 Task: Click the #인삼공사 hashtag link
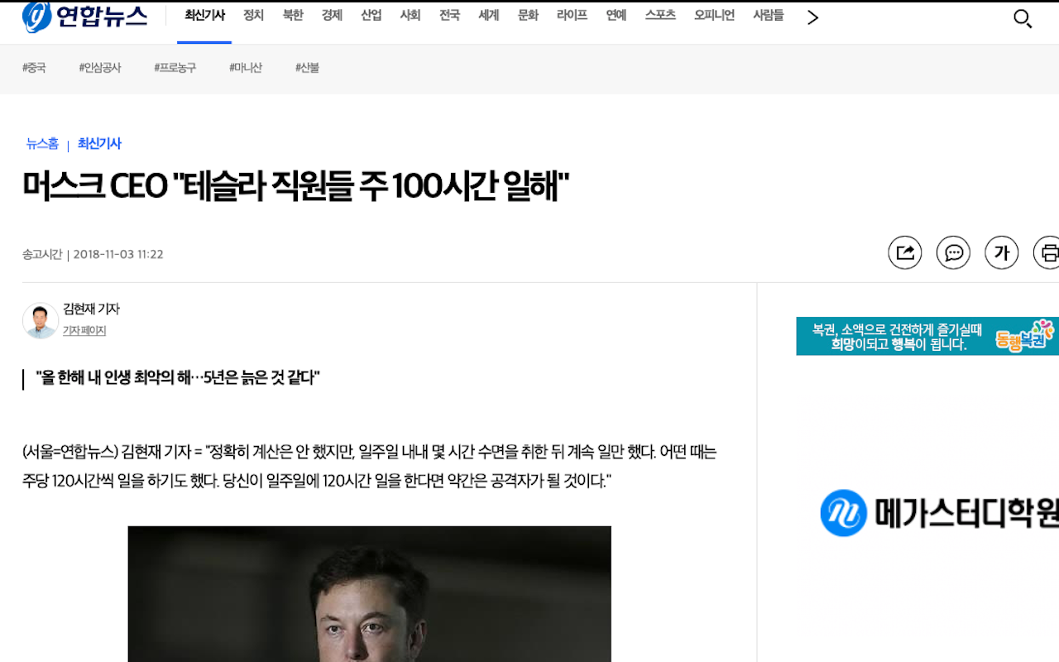click(x=100, y=68)
